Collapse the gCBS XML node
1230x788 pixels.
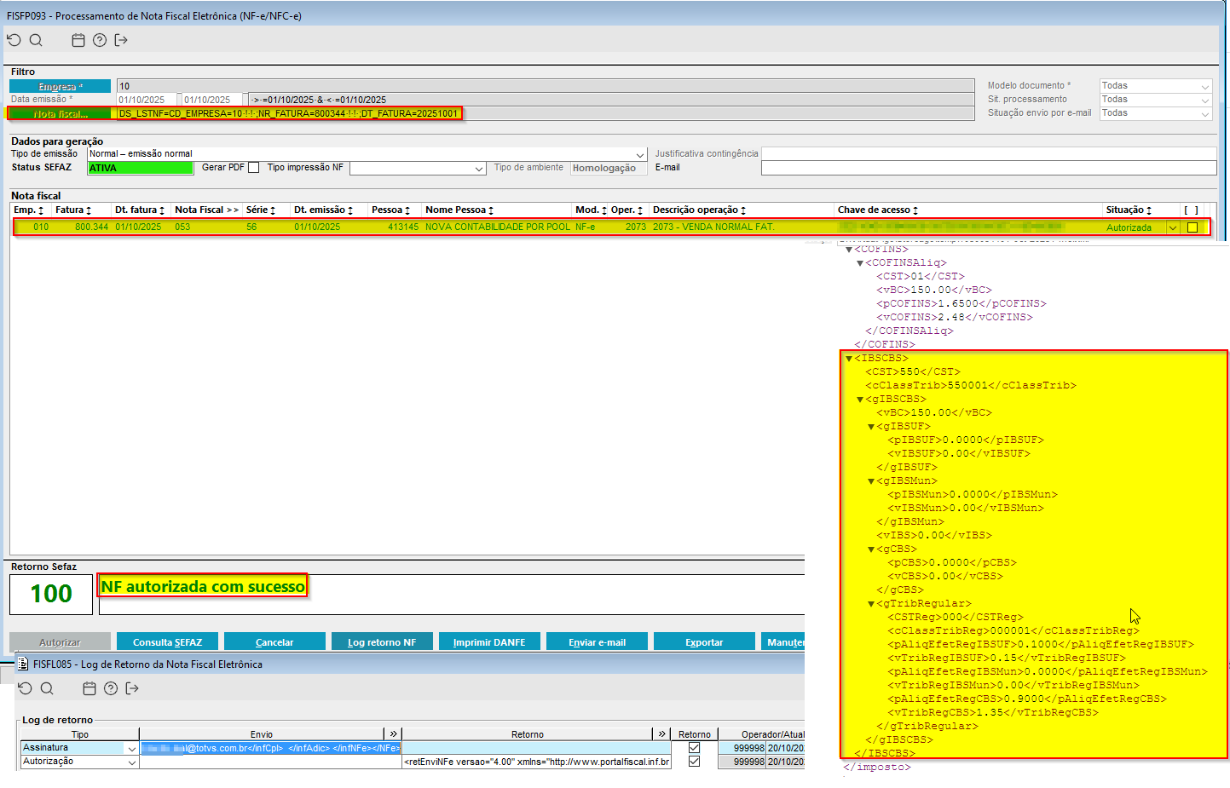point(871,549)
